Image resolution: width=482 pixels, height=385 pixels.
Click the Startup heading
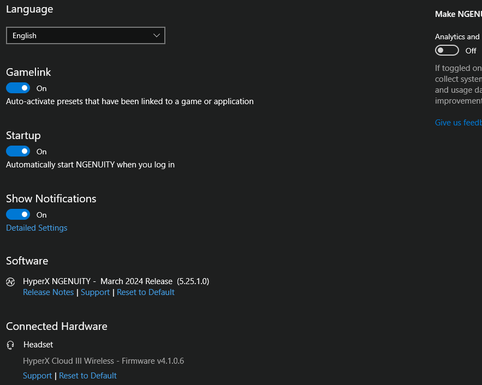[x=23, y=136]
